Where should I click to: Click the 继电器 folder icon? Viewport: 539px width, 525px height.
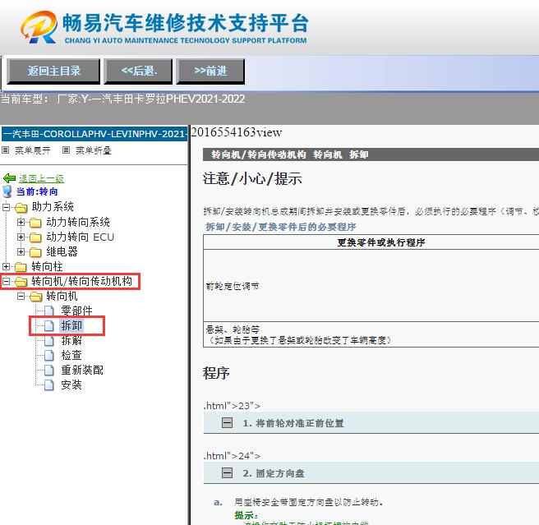35,252
